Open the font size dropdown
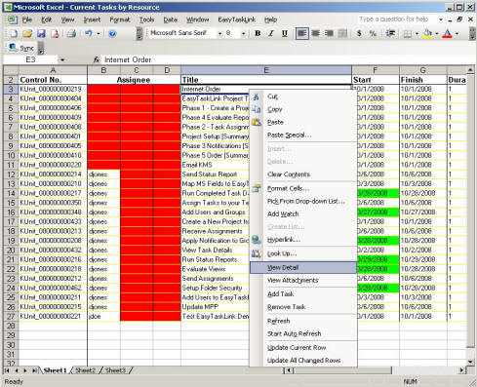This screenshot has height=387, width=477. tap(243, 33)
